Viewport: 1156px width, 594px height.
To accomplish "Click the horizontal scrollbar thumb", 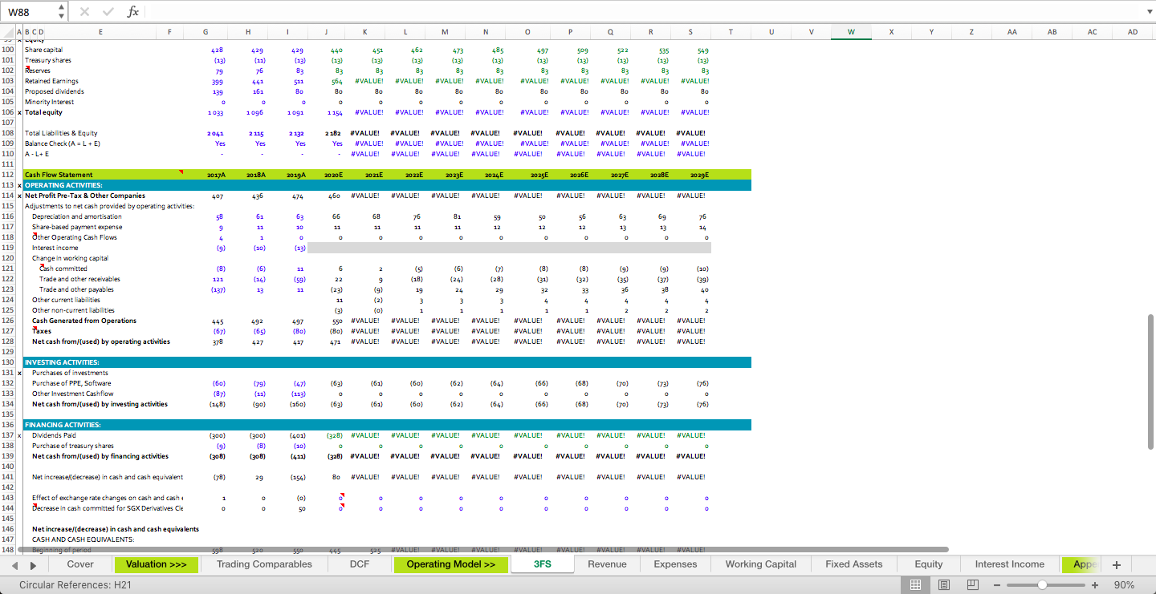I will pyautogui.click(x=482, y=550).
